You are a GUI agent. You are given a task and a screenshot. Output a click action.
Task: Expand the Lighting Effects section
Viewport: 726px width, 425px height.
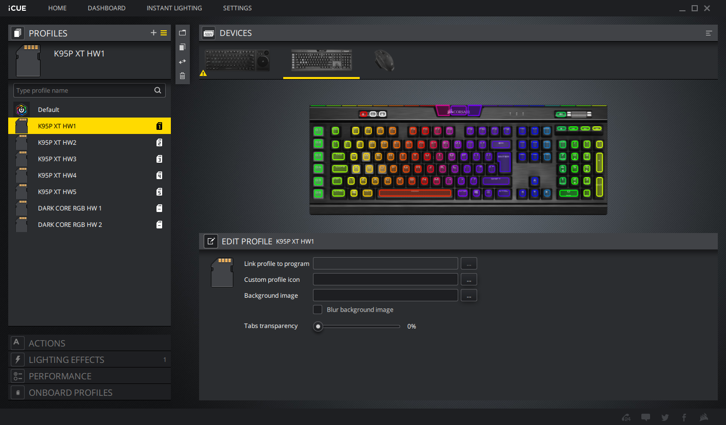(x=90, y=359)
